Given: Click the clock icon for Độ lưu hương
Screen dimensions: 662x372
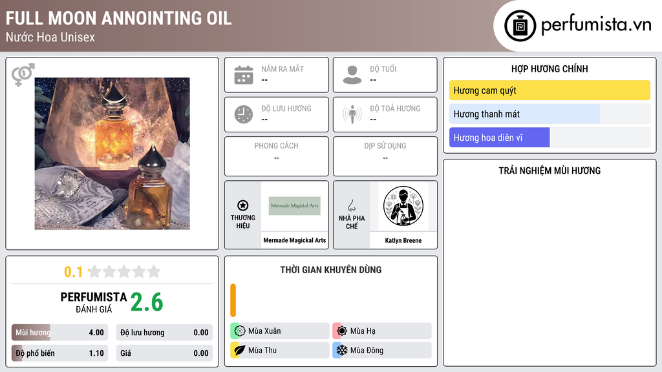Looking at the screenshot, I should point(244,114).
